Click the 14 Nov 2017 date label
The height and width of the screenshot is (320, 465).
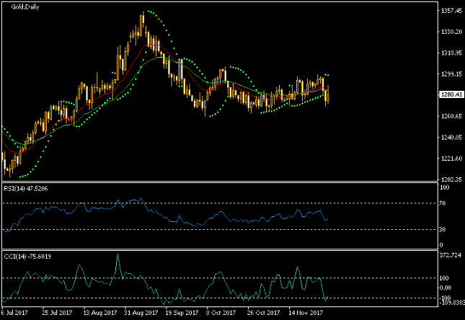point(306,313)
